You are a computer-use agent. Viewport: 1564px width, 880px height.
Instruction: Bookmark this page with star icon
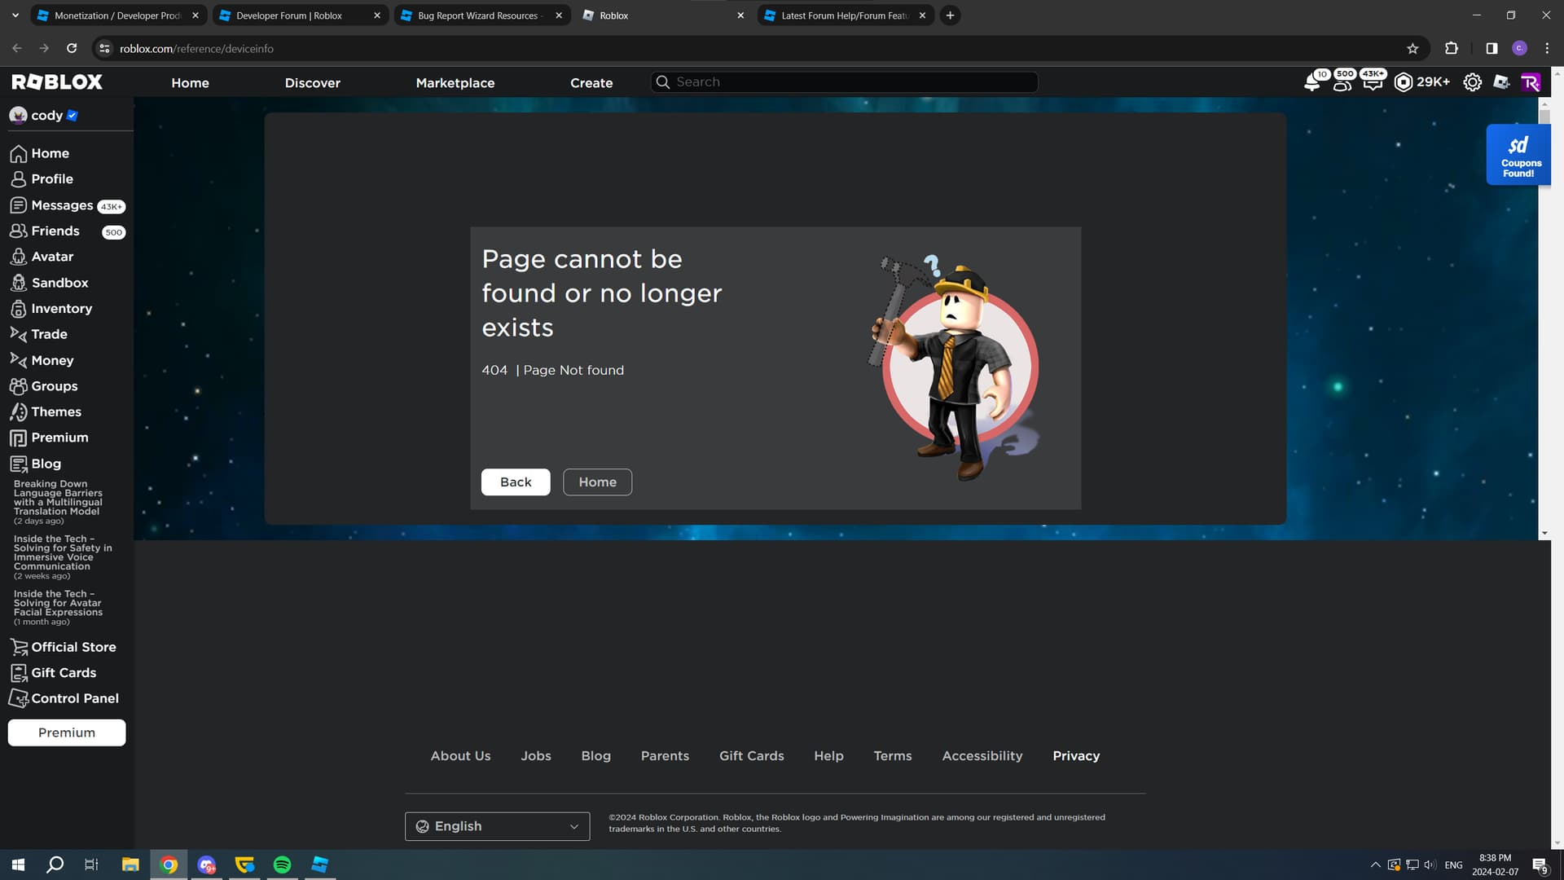click(x=1412, y=49)
